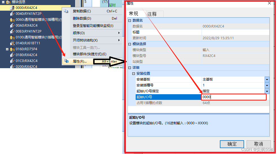
Task: Click the 模块型号 property row label
Action: click(139, 56)
